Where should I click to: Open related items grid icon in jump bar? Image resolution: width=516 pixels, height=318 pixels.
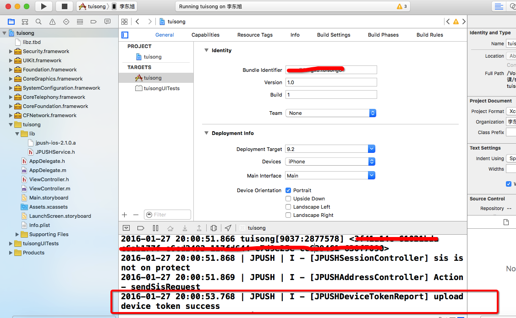[124, 22]
